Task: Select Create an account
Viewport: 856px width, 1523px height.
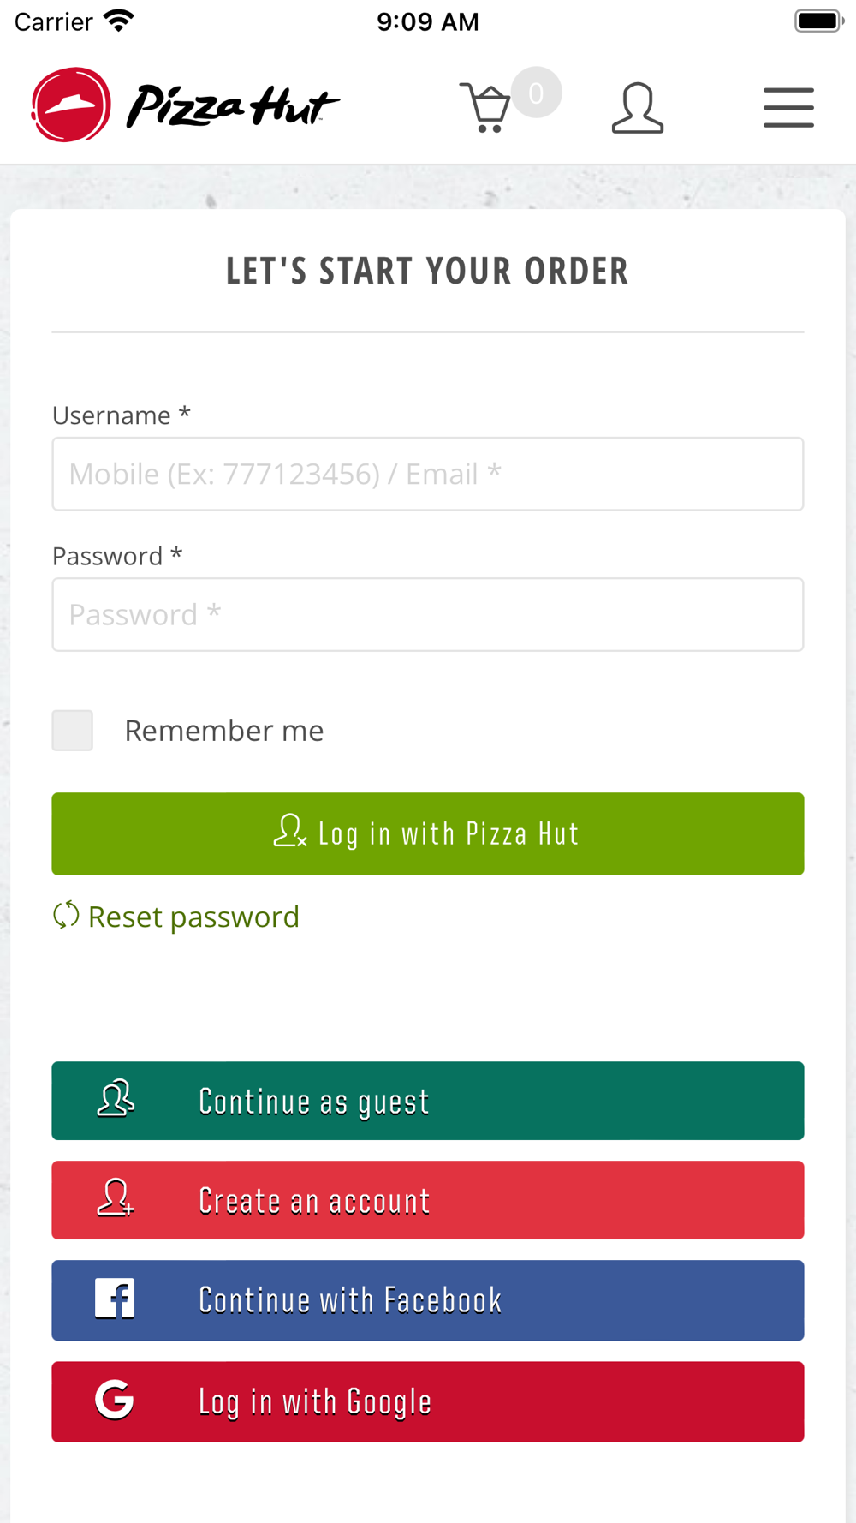Action: pos(428,1200)
